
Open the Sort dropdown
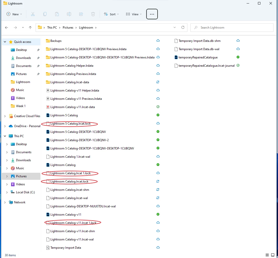[111, 14]
